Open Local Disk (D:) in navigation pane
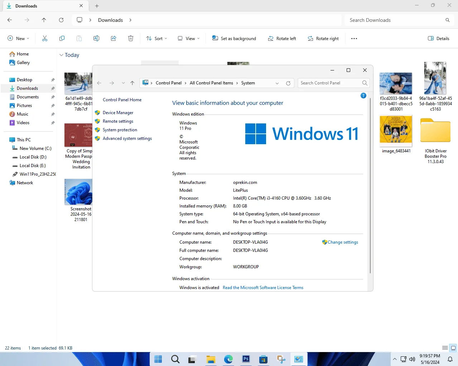 pos(33,157)
